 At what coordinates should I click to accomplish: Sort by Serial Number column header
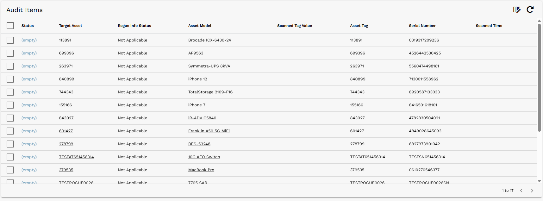click(422, 26)
